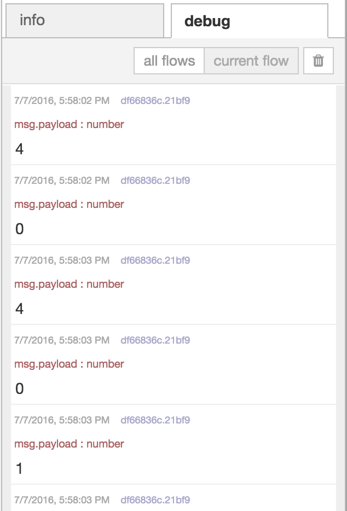Click timestamp of the third debug message
Image resolution: width=347 pixels, height=511 pixels.
[62, 260]
